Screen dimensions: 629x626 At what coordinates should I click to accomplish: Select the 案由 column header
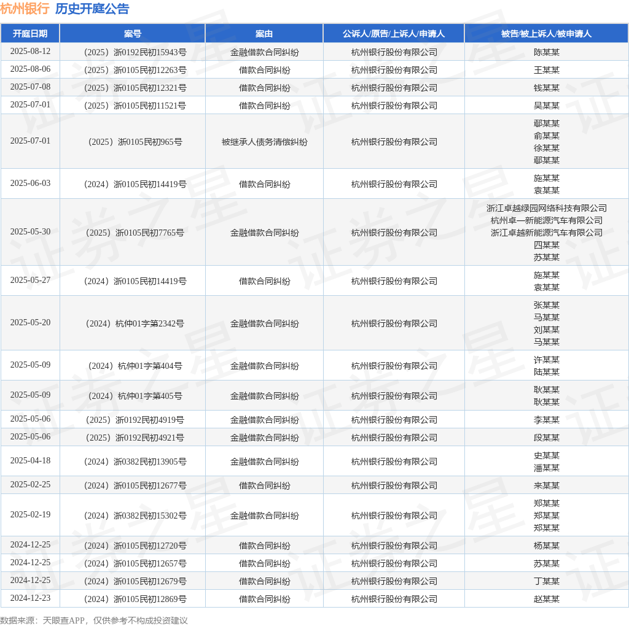click(264, 34)
